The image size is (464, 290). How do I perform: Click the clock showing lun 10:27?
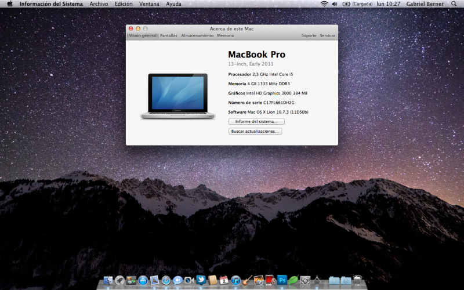388,4
